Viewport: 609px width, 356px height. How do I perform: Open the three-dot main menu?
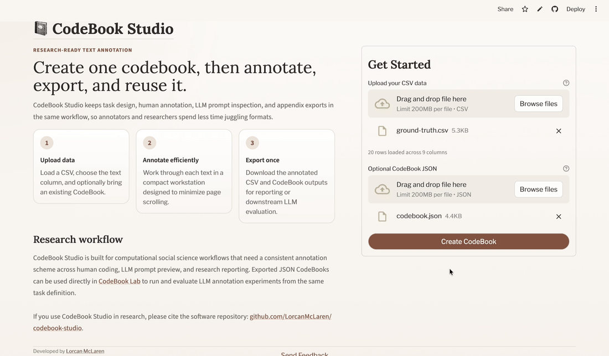[x=596, y=9]
